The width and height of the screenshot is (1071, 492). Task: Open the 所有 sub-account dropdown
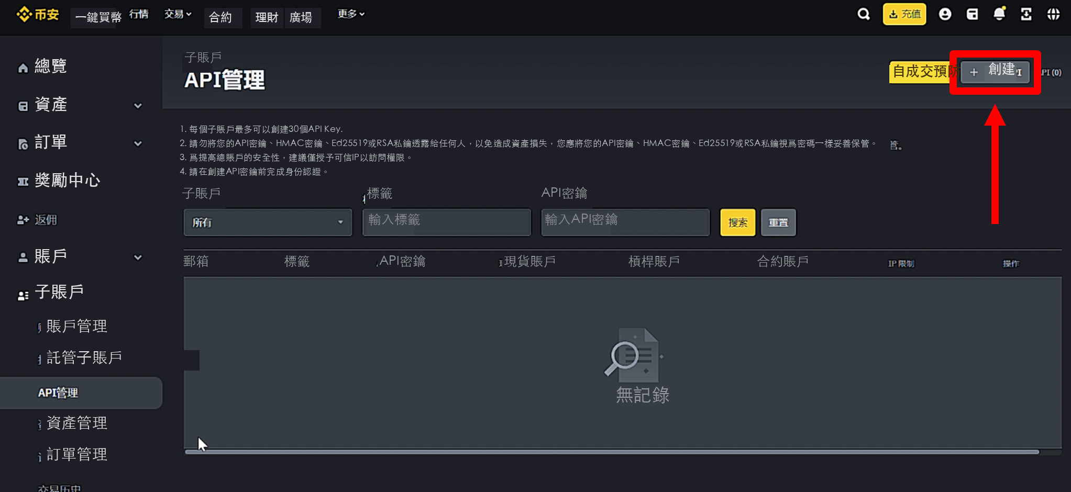coord(268,222)
